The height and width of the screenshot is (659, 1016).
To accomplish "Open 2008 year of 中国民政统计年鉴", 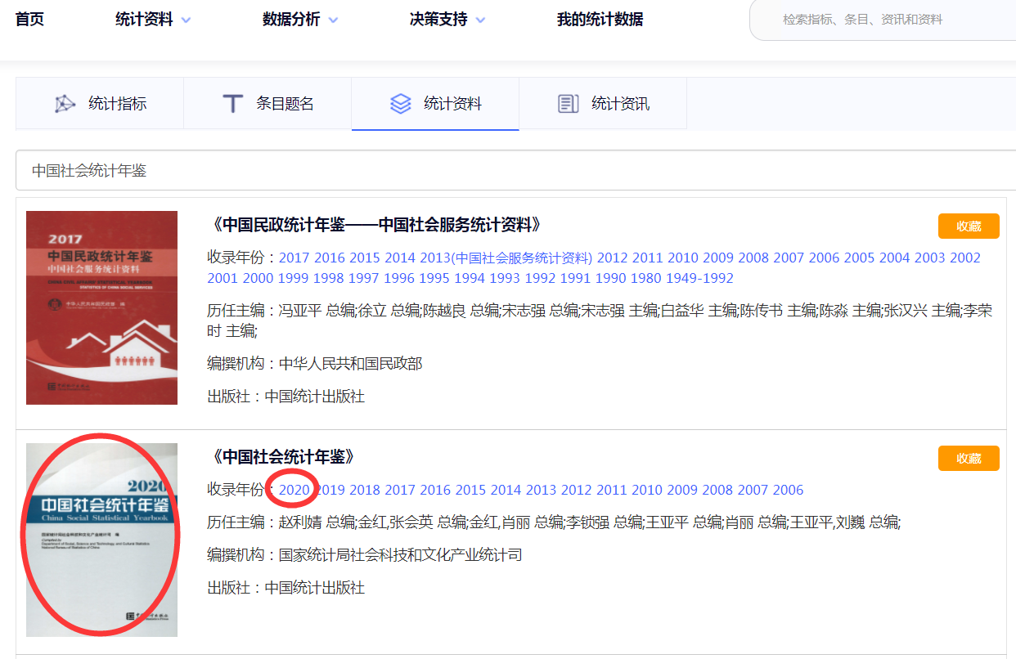I will (x=753, y=258).
